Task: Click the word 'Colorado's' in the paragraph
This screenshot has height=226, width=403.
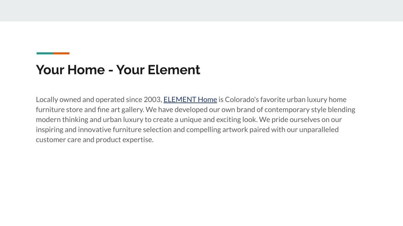Action: (242, 99)
